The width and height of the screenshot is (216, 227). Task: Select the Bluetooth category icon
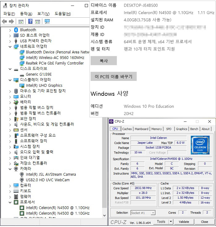pos(16,30)
